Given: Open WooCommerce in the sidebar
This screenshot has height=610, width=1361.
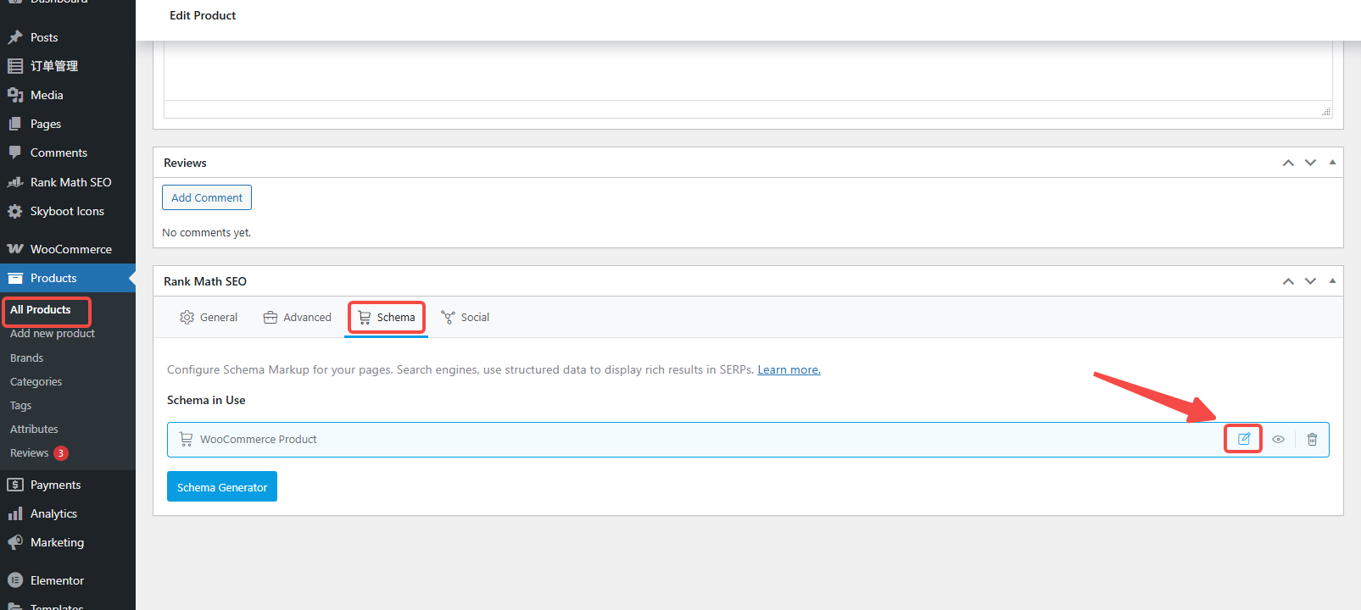Looking at the screenshot, I should tap(70, 249).
